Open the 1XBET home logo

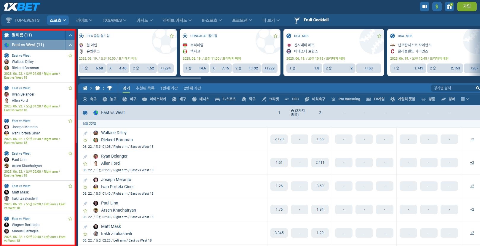[22, 7]
